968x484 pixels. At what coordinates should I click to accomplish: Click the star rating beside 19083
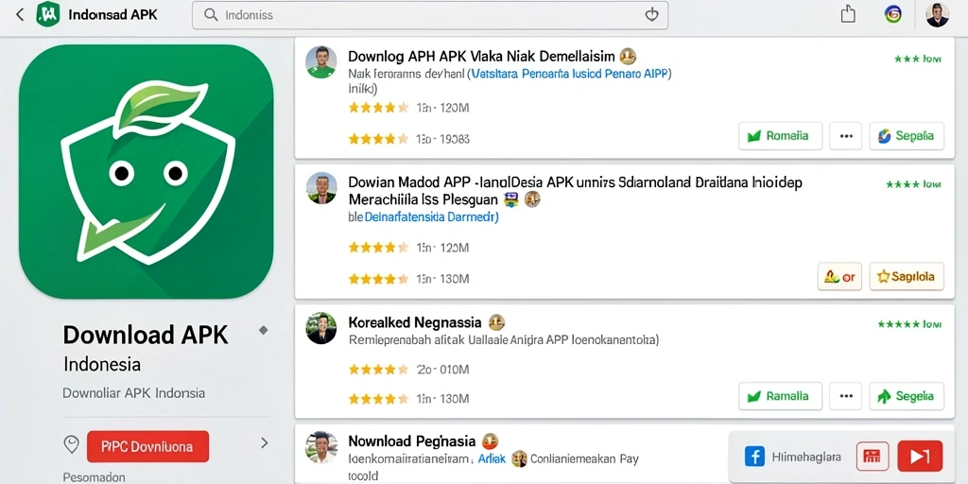378,139
